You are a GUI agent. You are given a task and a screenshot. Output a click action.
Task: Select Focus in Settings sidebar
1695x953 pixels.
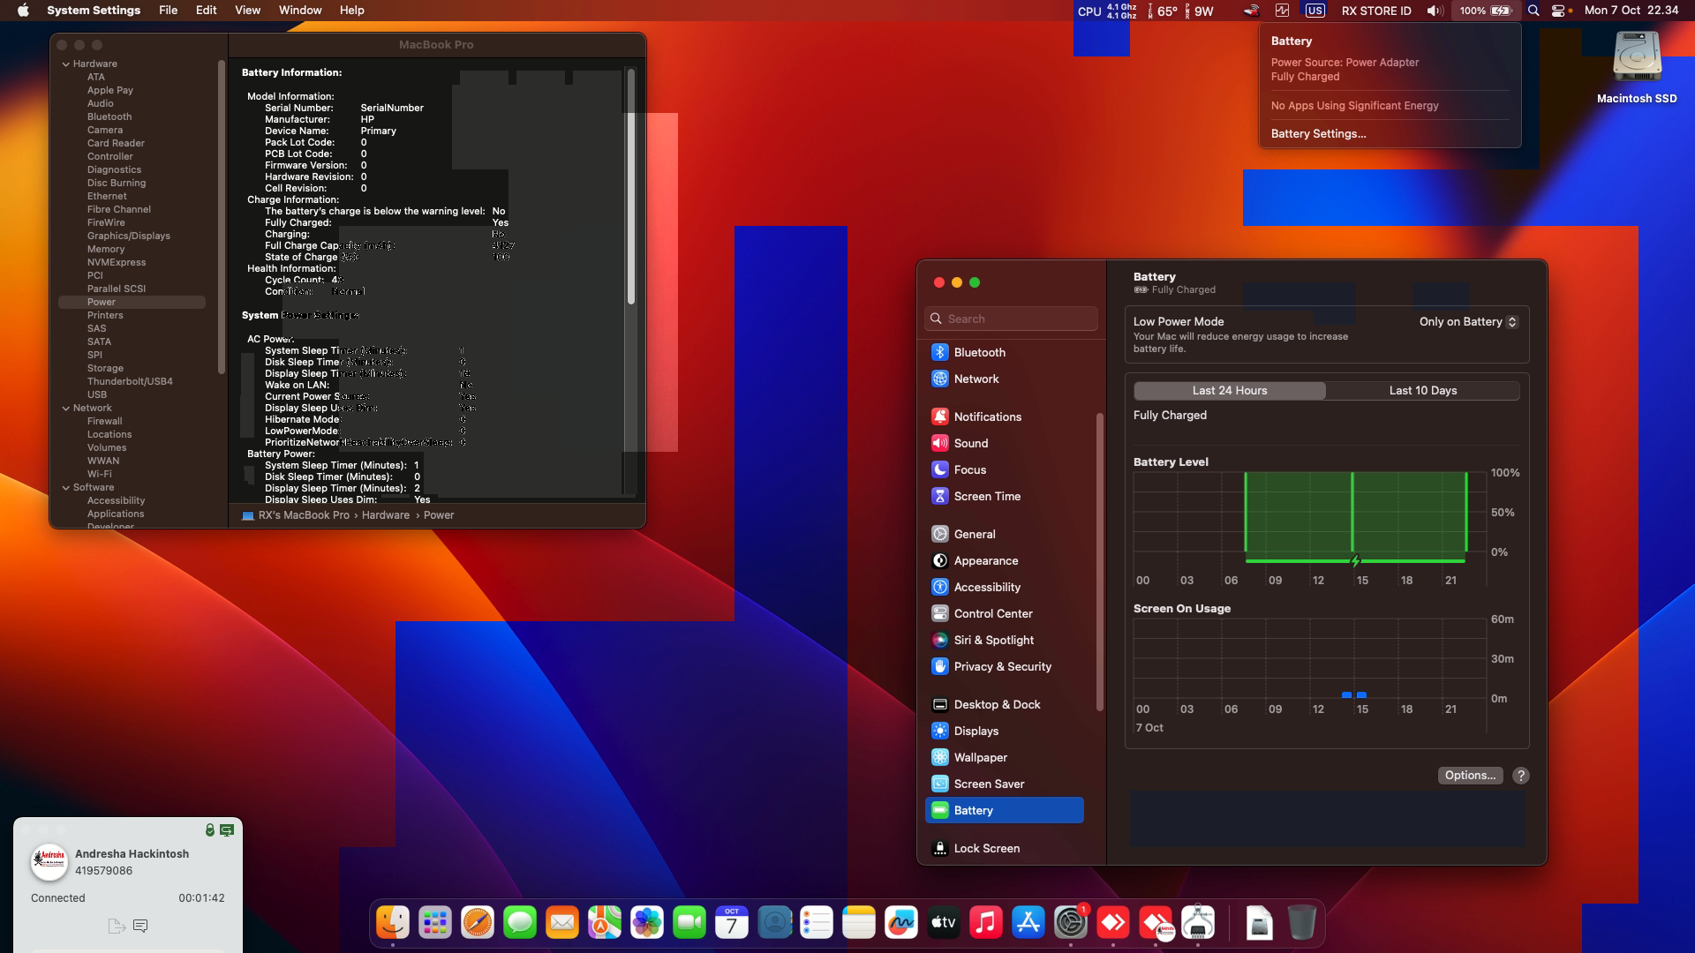(1005, 469)
